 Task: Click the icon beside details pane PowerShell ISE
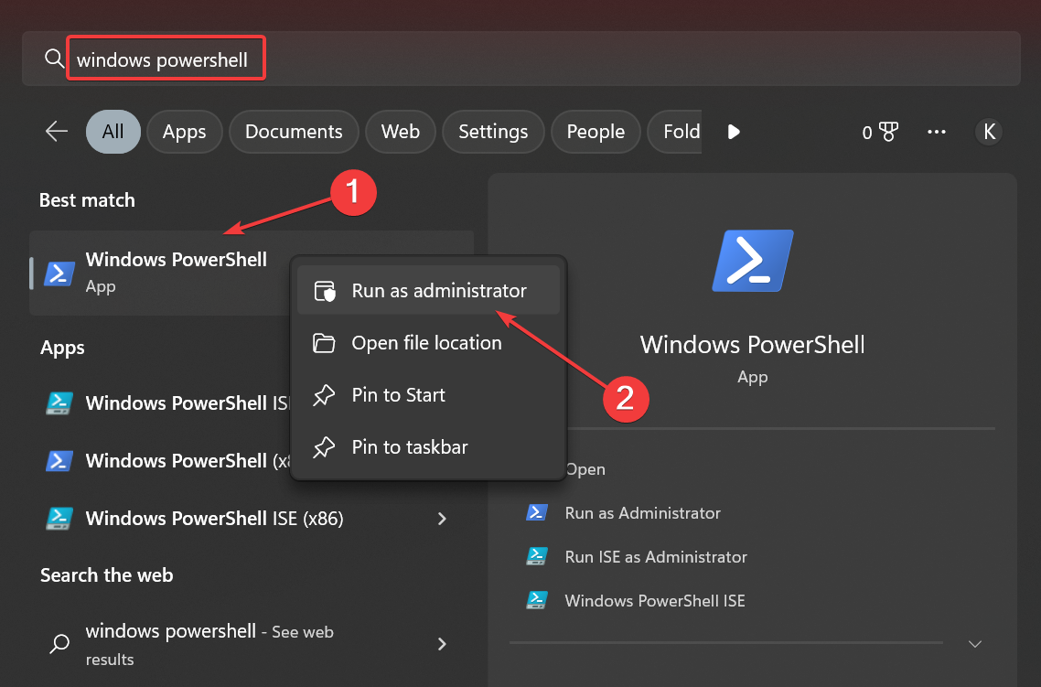(x=536, y=600)
